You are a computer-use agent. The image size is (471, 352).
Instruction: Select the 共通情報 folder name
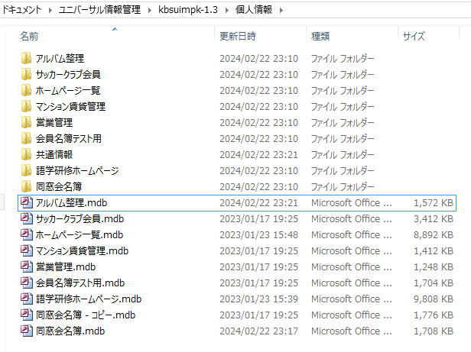tap(54, 155)
